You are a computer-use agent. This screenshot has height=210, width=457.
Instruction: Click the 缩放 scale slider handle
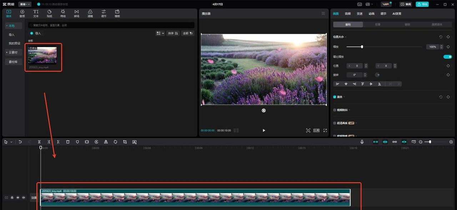[362, 47]
